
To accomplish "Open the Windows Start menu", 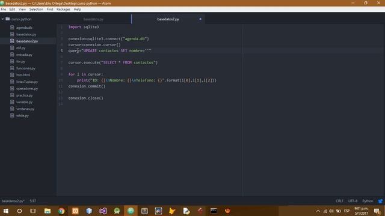I will [x=6, y=211].
